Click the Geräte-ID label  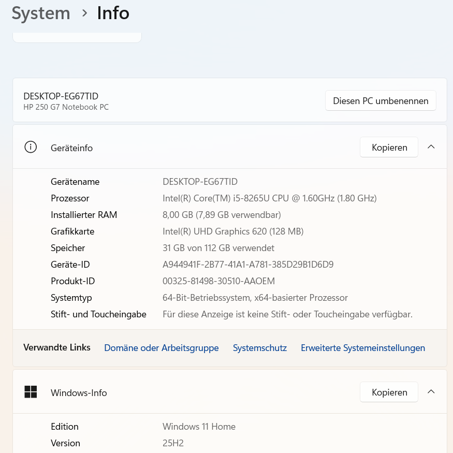pos(70,265)
